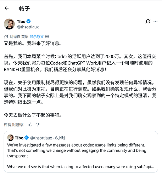
Task: Click 显示原文 to show original text
Action: [x=37, y=37]
